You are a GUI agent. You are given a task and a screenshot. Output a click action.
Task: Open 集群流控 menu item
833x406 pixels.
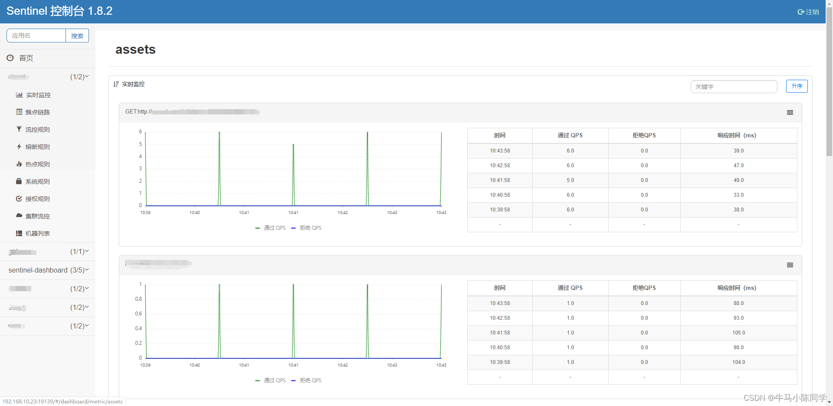(38, 216)
